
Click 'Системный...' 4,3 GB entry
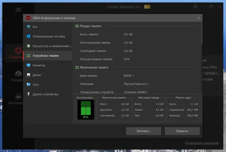114,115
